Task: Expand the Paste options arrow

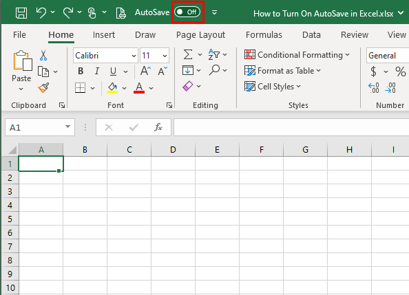Action: (21, 89)
